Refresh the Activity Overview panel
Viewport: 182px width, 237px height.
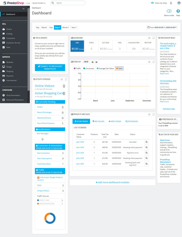pos(66,79)
